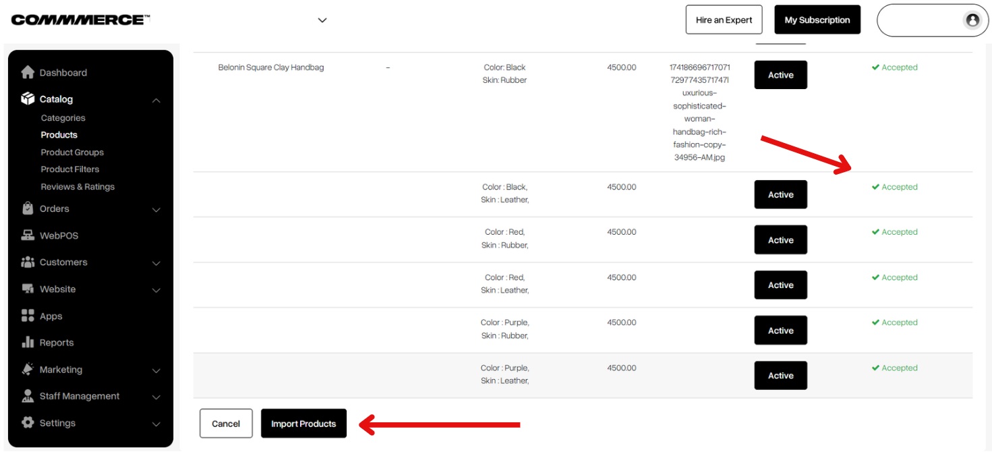Click Accepted status for Purple Leather row
This screenshot has height=452, width=992.
894,368
